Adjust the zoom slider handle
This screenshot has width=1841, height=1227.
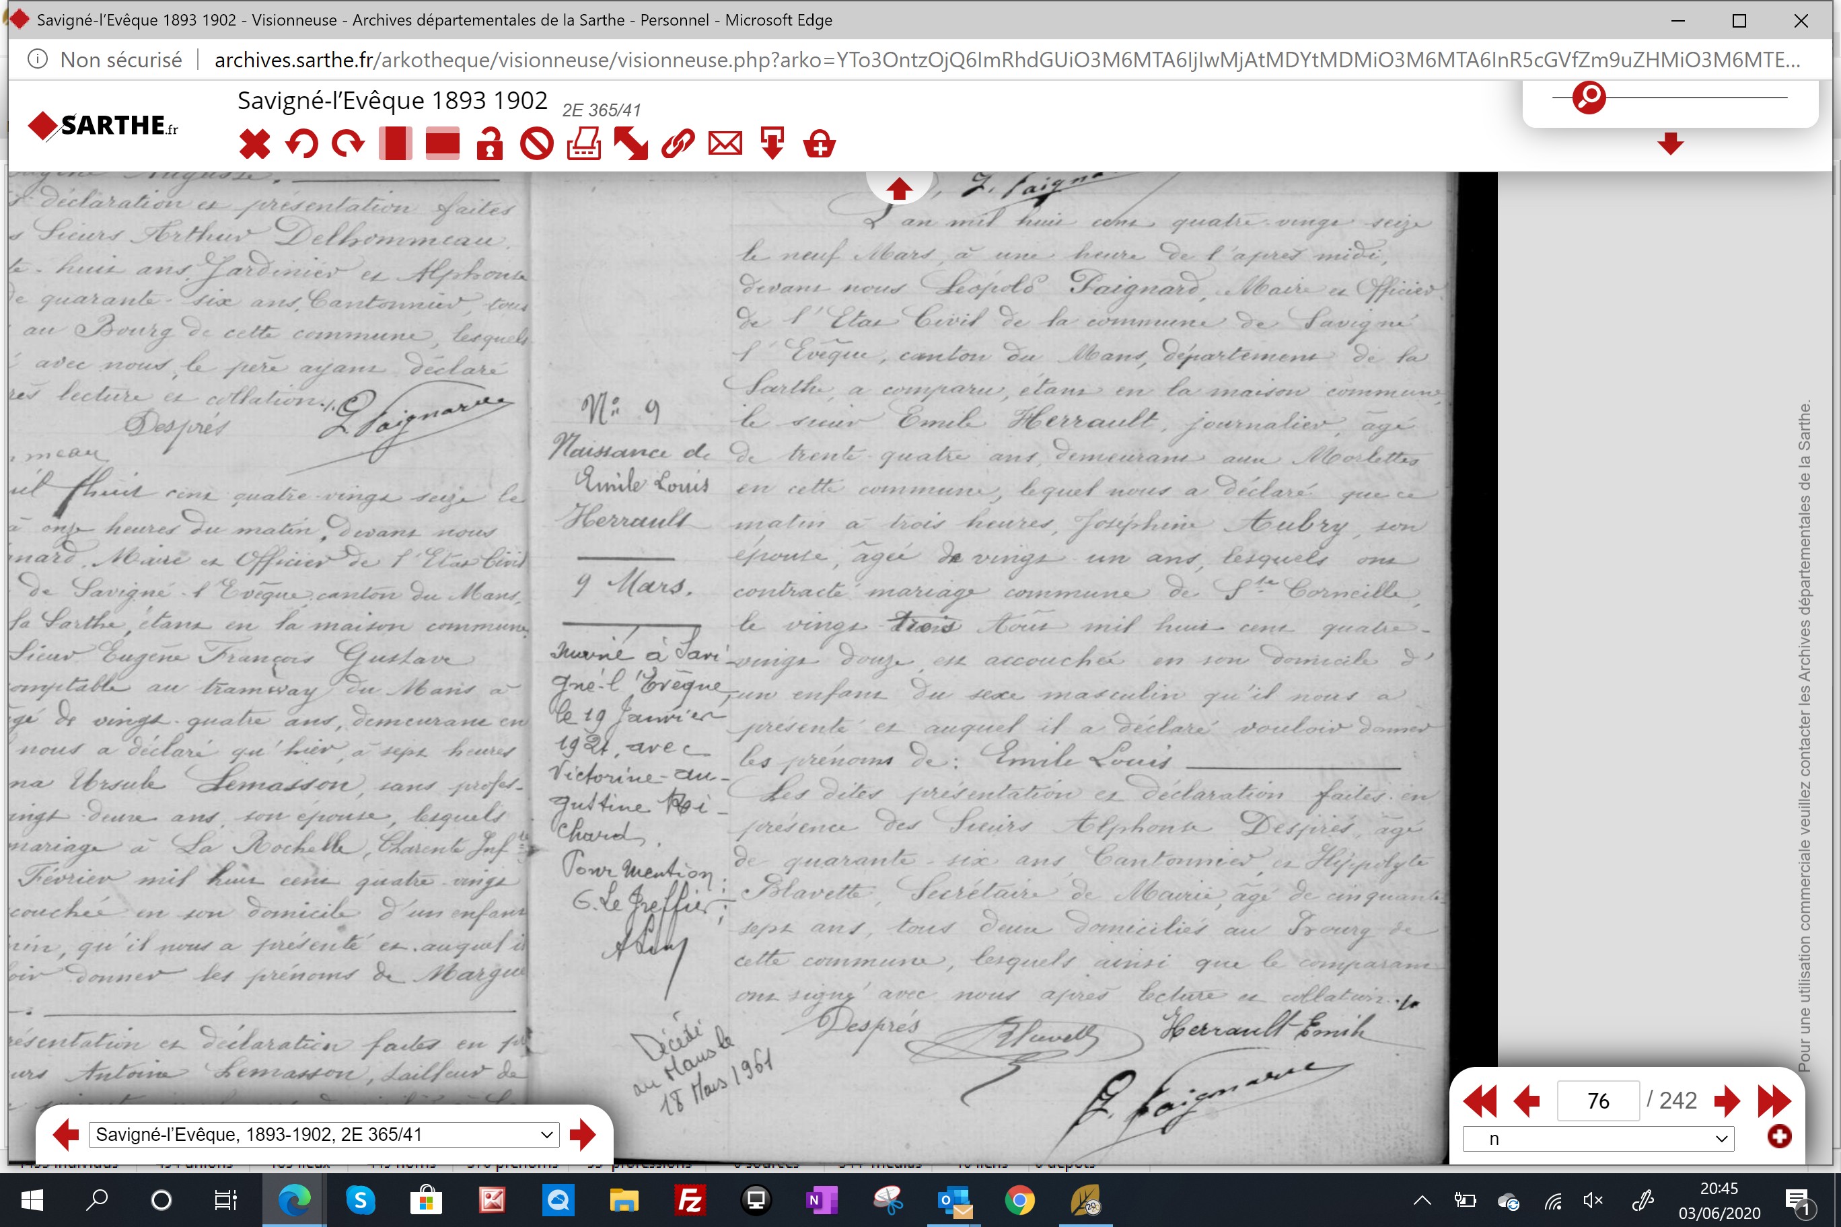click(1589, 98)
